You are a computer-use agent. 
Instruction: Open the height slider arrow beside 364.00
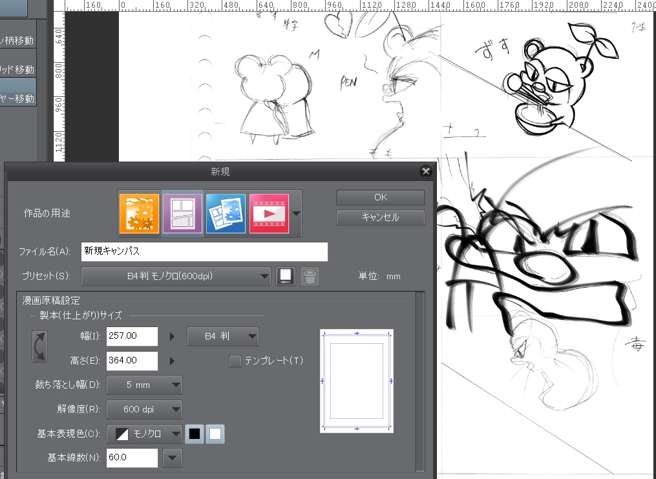[x=172, y=361]
